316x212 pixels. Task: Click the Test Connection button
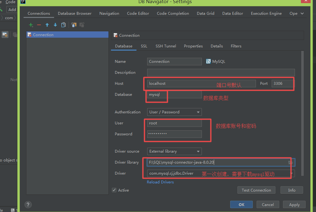256,190
